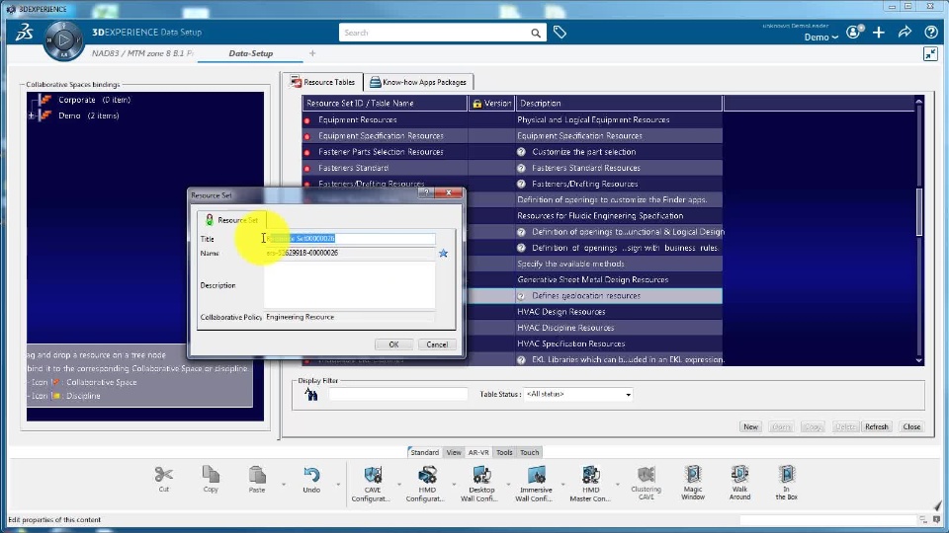Click the resource table vertical scrollbar

pos(918,211)
